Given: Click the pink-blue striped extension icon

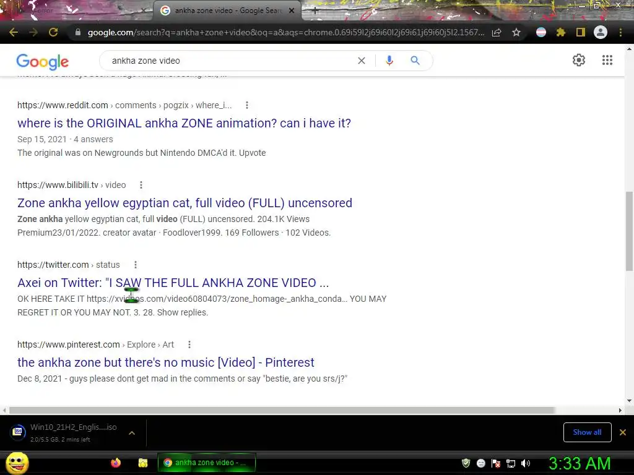Looking at the screenshot, I should [x=541, y=32].
